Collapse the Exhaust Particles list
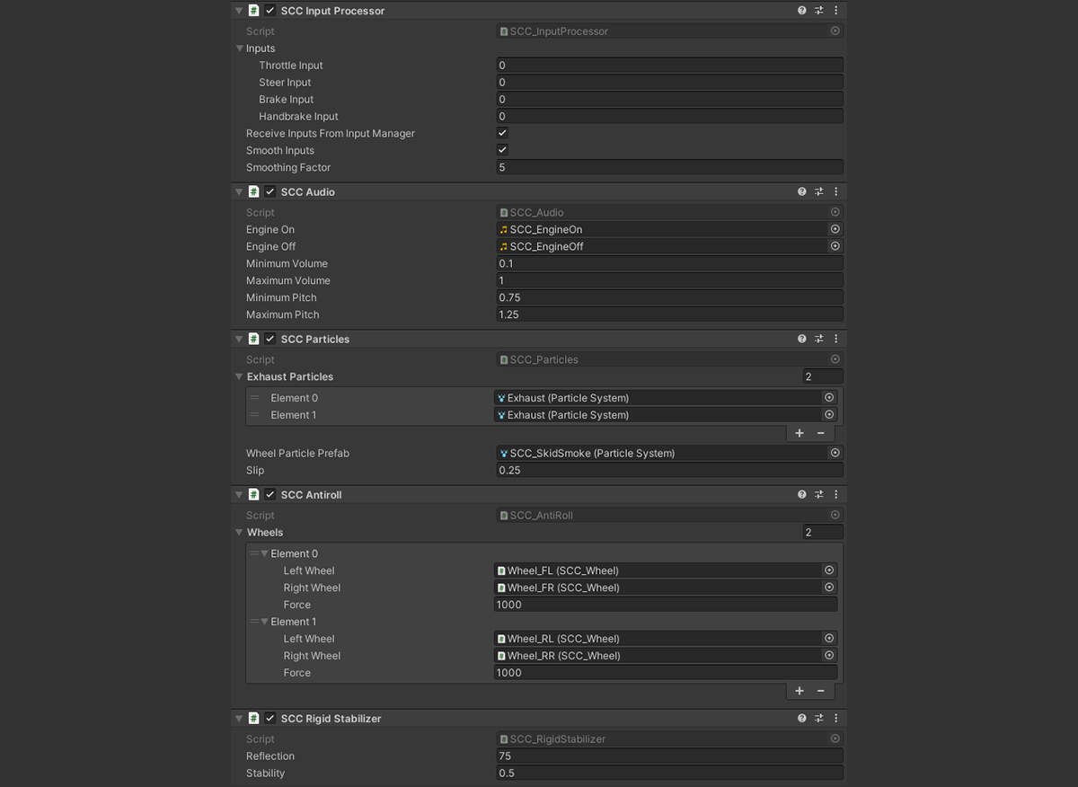 tap(240, 377)
